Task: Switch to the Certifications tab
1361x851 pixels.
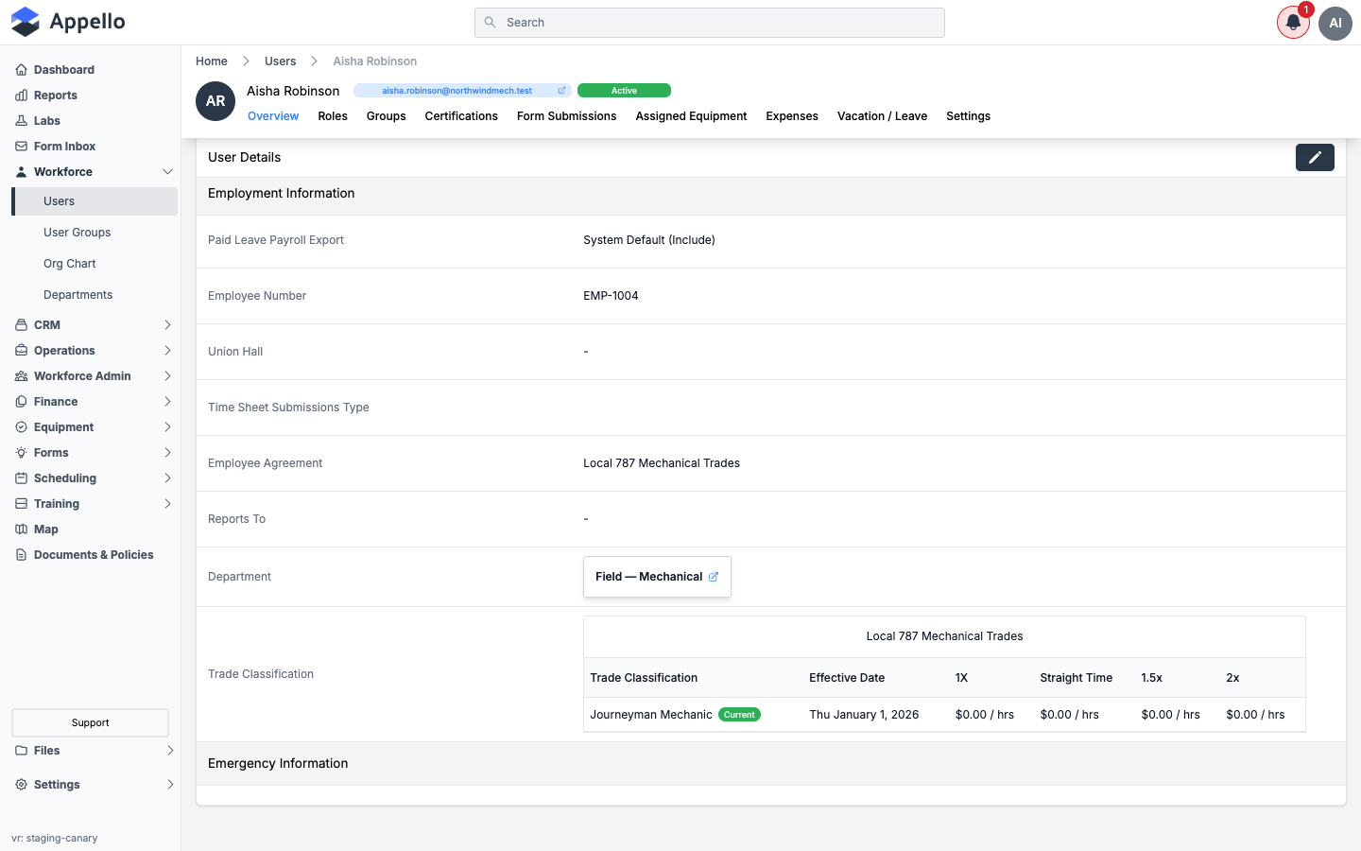Action: point(461,116)
